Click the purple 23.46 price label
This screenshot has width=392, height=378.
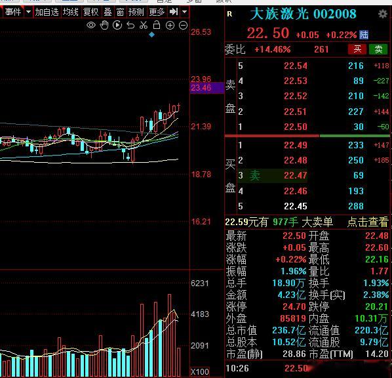coord(207,88)
